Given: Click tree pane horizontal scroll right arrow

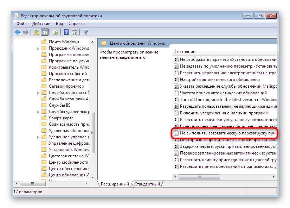Looking at the screenshot, I should [86, 183].
